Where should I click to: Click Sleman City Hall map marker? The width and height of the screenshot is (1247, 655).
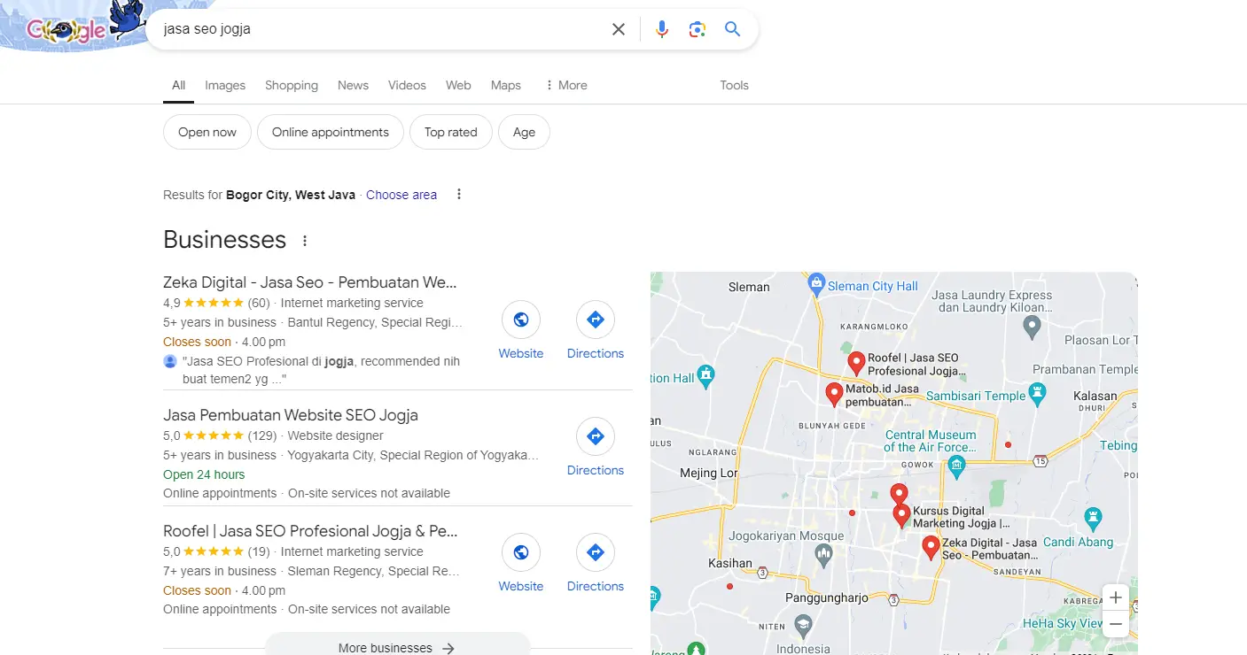click(816, 284)
